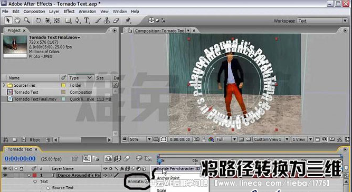Open Project panel flyout menu
This screenshot has width=352, height=192.
115,31
